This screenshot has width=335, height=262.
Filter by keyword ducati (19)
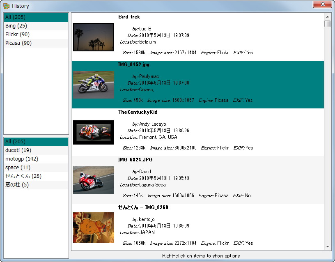point(36,150)
